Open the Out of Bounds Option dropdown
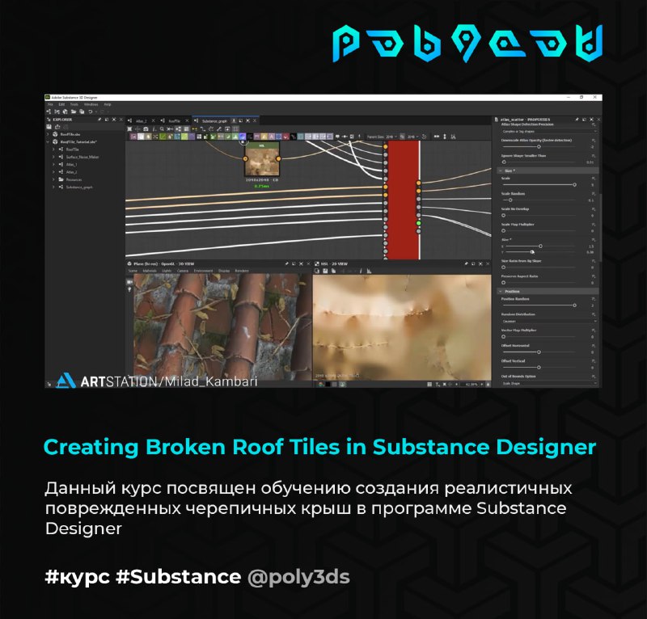 pyautogui.click(x=549, y=383)
